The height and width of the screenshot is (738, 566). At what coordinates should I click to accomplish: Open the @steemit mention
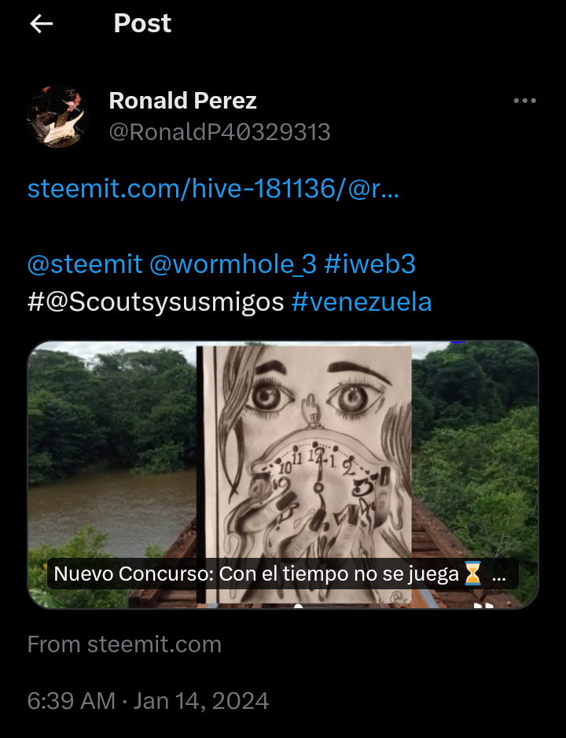(x=85, y=264)
